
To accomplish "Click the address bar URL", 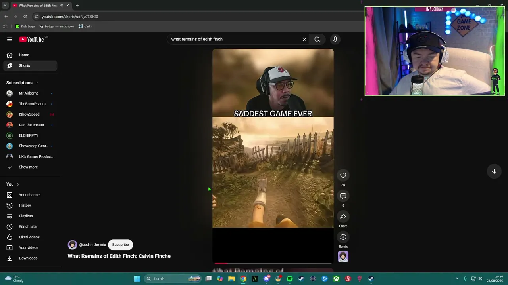I will coord(70,17).
